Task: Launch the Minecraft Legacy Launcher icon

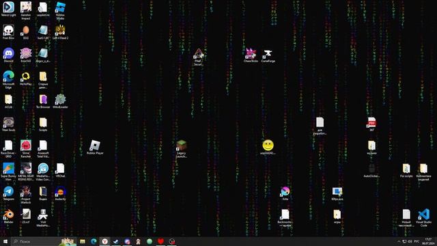Action: (x=181, y=148)
